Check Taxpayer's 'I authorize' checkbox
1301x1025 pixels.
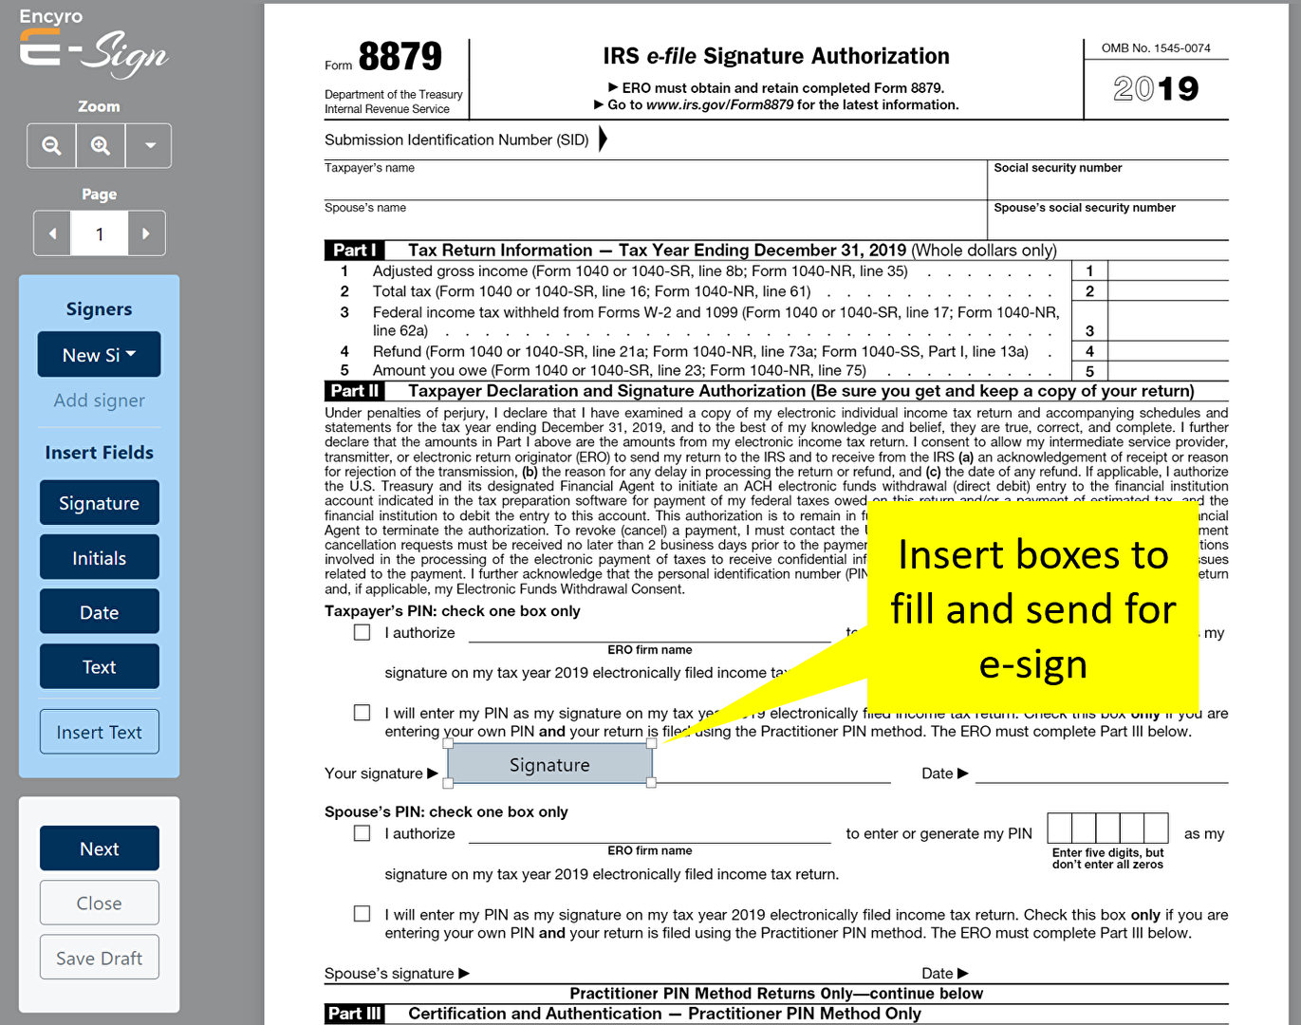click(x=362, y=632)
